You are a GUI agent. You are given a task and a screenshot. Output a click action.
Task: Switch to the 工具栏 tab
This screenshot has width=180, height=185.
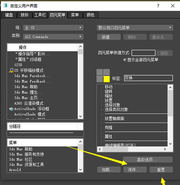pyautogui.click(x=40, y=15)
